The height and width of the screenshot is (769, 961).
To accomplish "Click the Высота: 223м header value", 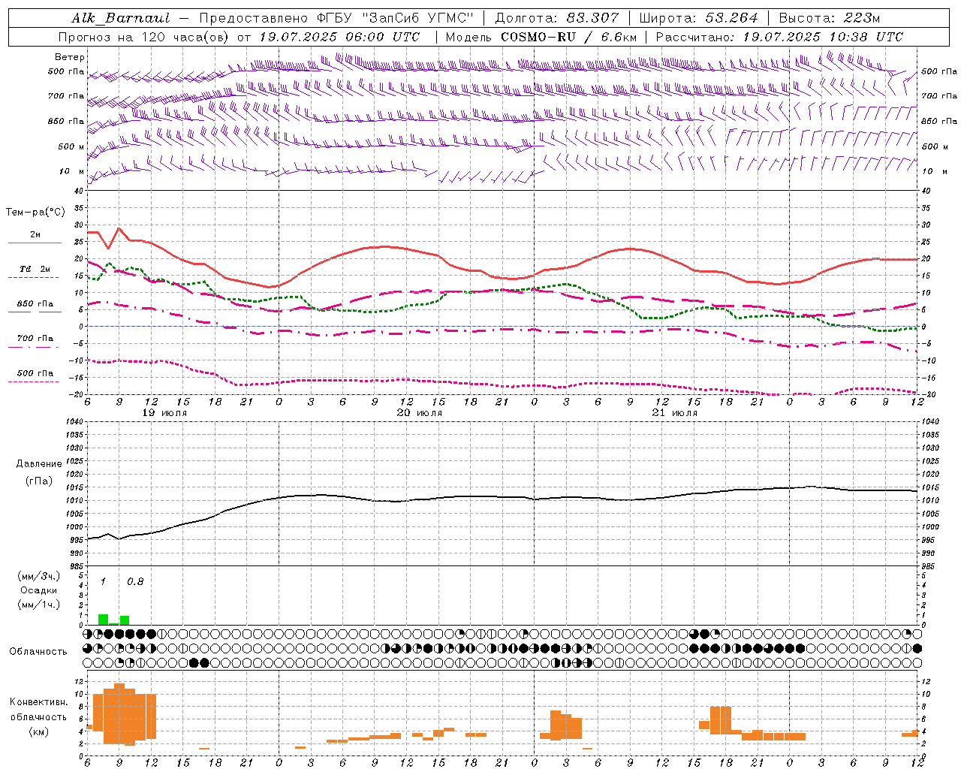I will point(830,17).
